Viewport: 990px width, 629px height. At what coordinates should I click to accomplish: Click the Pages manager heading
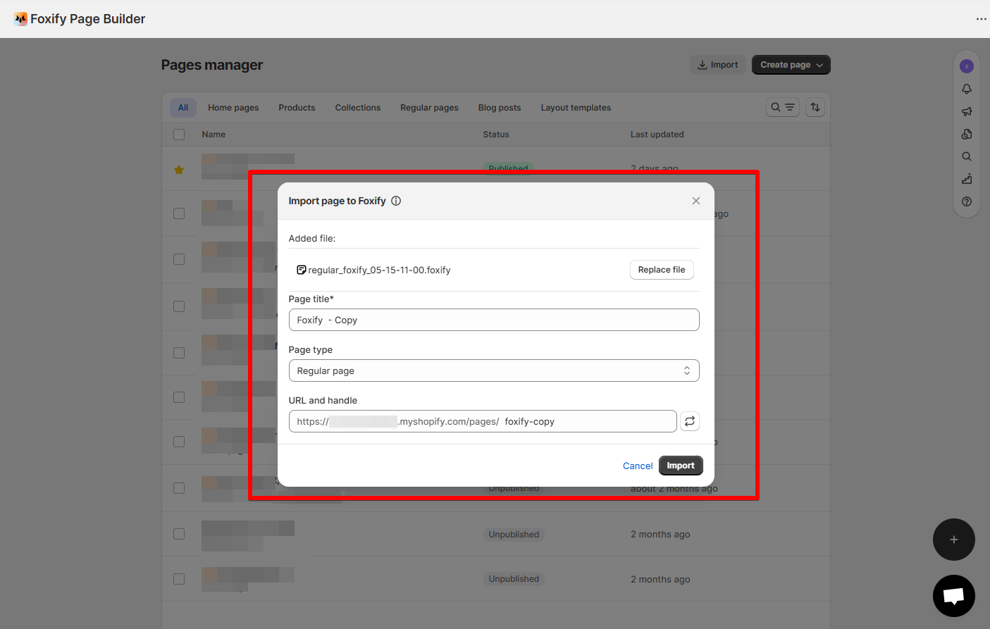[x=212, y=65]
